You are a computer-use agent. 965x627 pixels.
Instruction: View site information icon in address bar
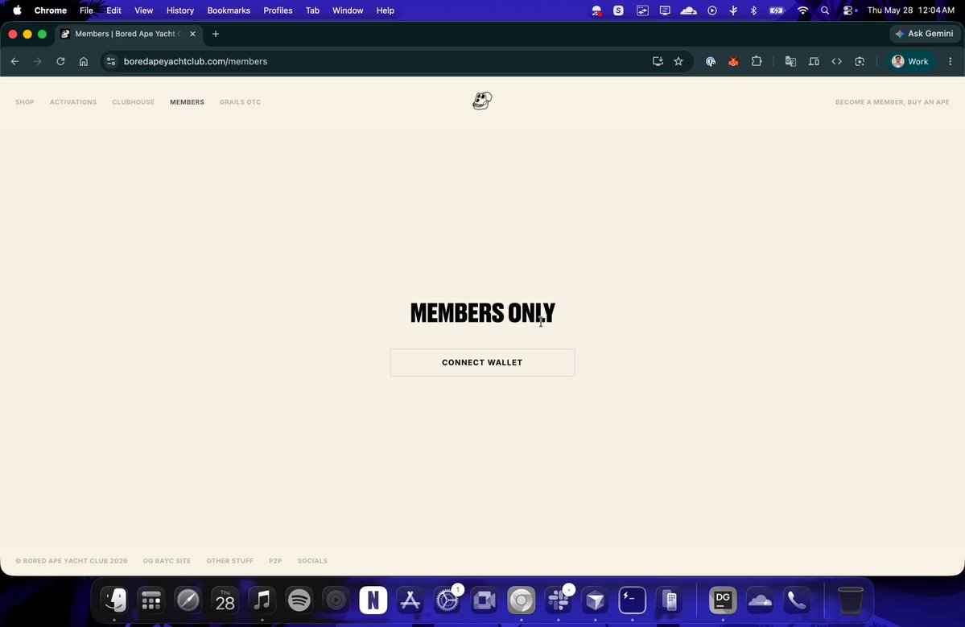(111, 61)
